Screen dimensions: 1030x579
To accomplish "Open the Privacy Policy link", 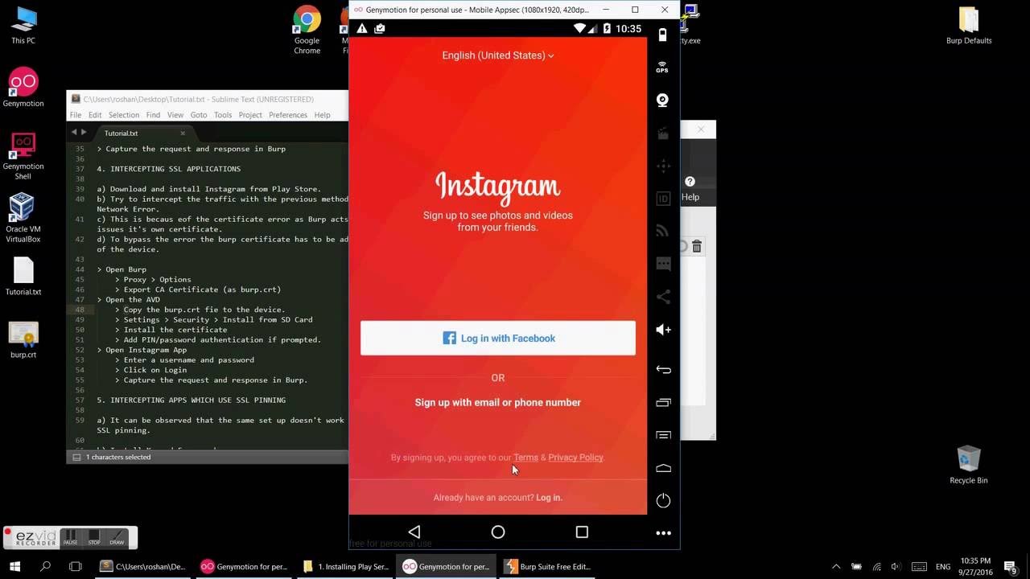I will [575, 458].
